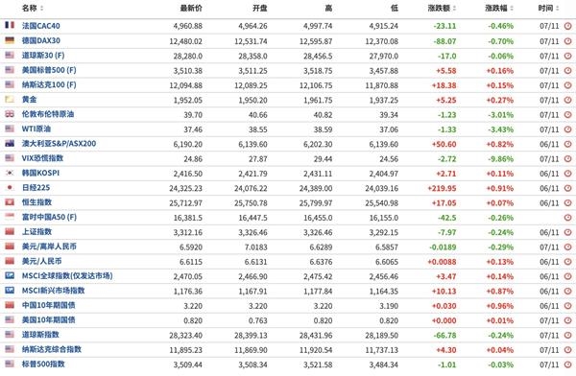Click the clock icon in 法国CAC40 row
This screenshot has height=376, width=576.
[x=568, y=26]
